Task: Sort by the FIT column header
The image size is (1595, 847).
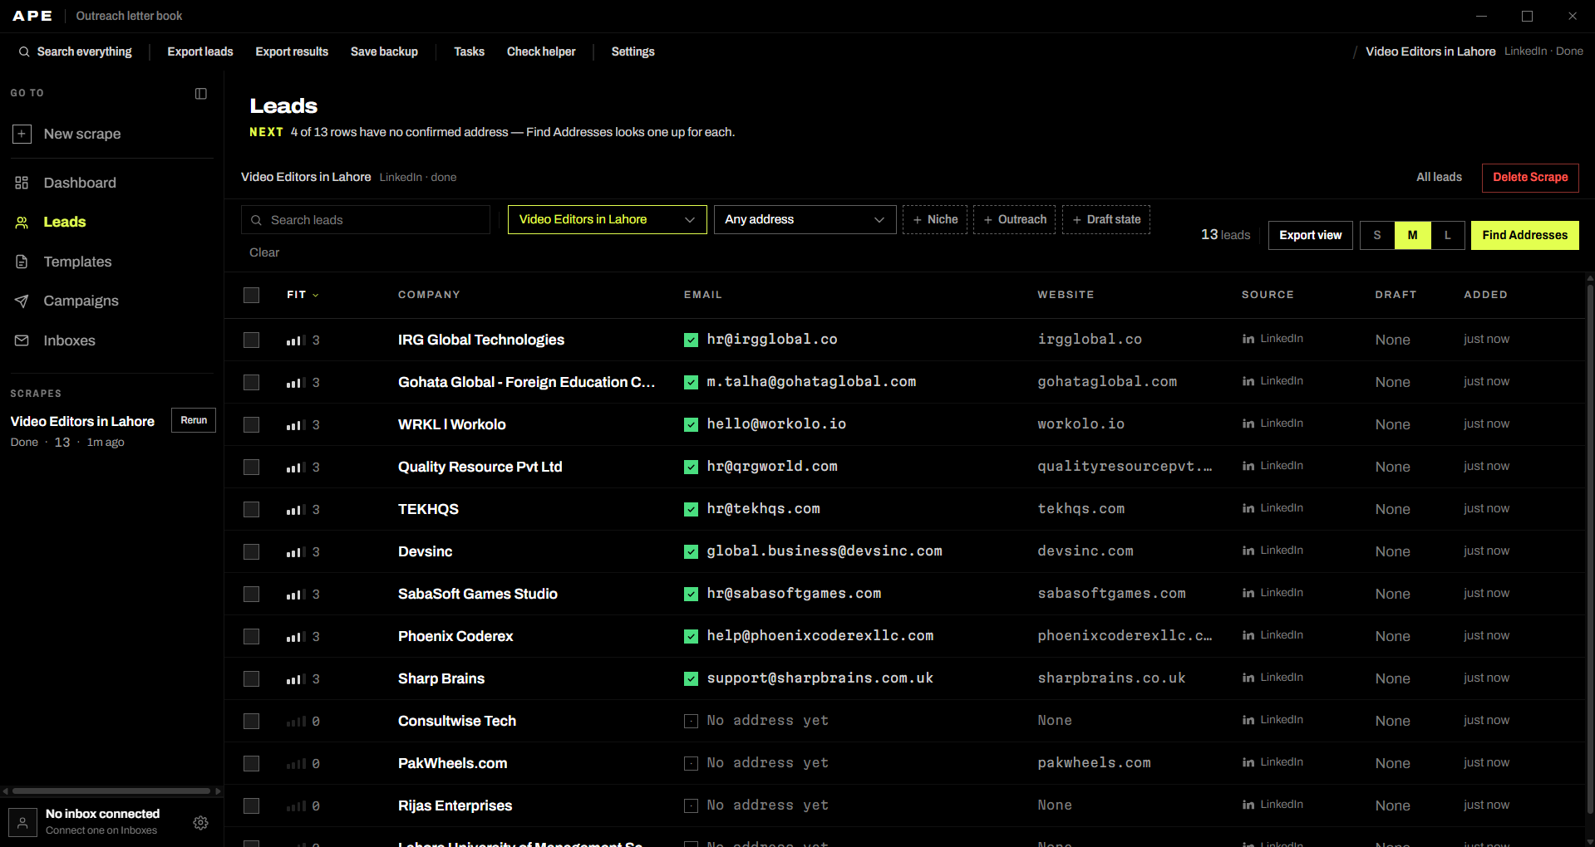Action: coord(303,295)
